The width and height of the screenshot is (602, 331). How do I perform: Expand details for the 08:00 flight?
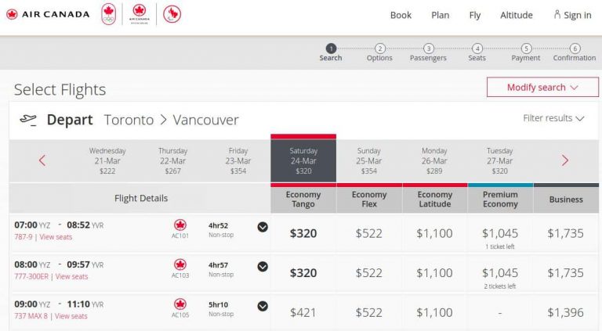(x=263, y=267)
